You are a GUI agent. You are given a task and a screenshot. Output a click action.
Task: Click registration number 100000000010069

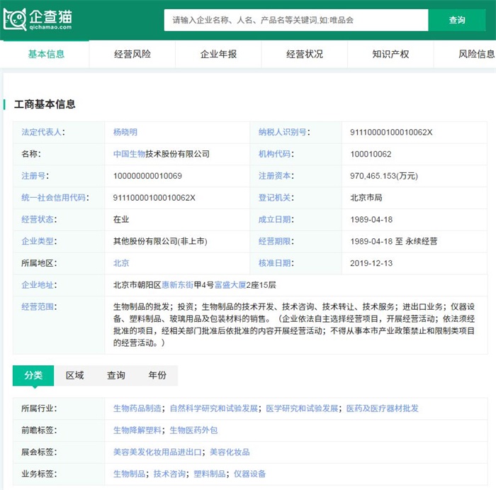coord(147,176)
